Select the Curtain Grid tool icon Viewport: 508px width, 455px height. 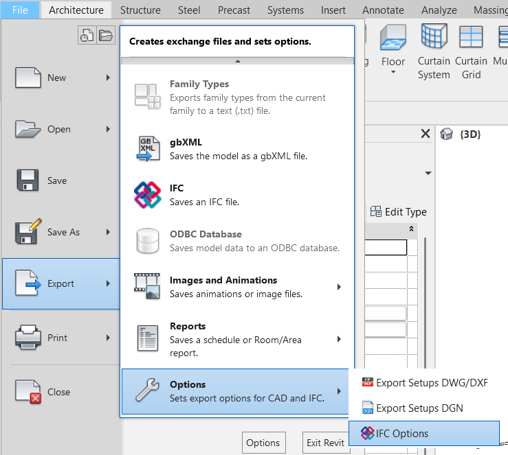pyautogui.click(x=471, y=37)
